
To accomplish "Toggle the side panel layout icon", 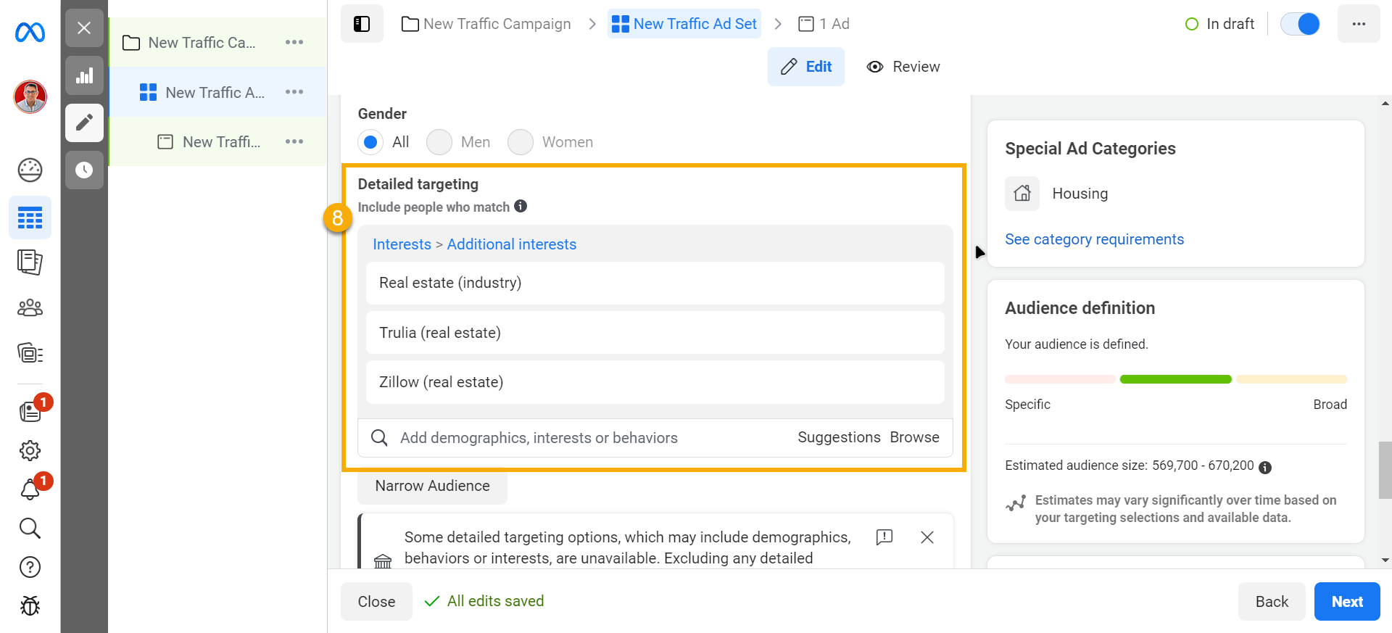I will coord(362,24).
